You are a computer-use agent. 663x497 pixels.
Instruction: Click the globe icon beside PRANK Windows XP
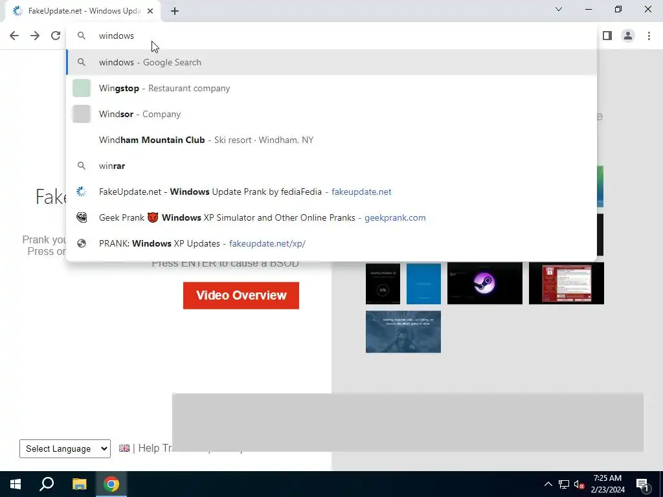pyautogui.click(x=82, y=243)
